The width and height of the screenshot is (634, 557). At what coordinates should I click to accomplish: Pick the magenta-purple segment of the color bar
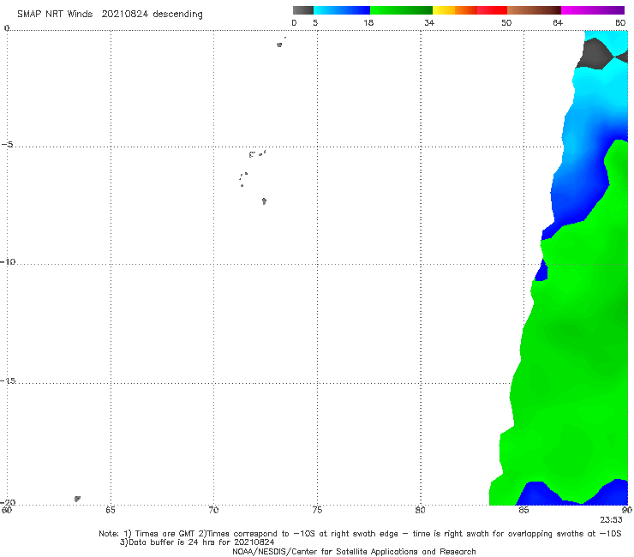[593, 10]
